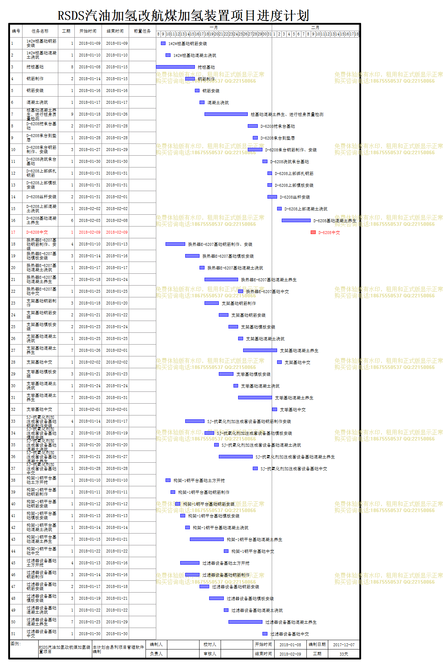Image resolution: width=443 pixels, height=667 pixels.
Task: Click the 图例 legend label
Action: pos(16,643)
